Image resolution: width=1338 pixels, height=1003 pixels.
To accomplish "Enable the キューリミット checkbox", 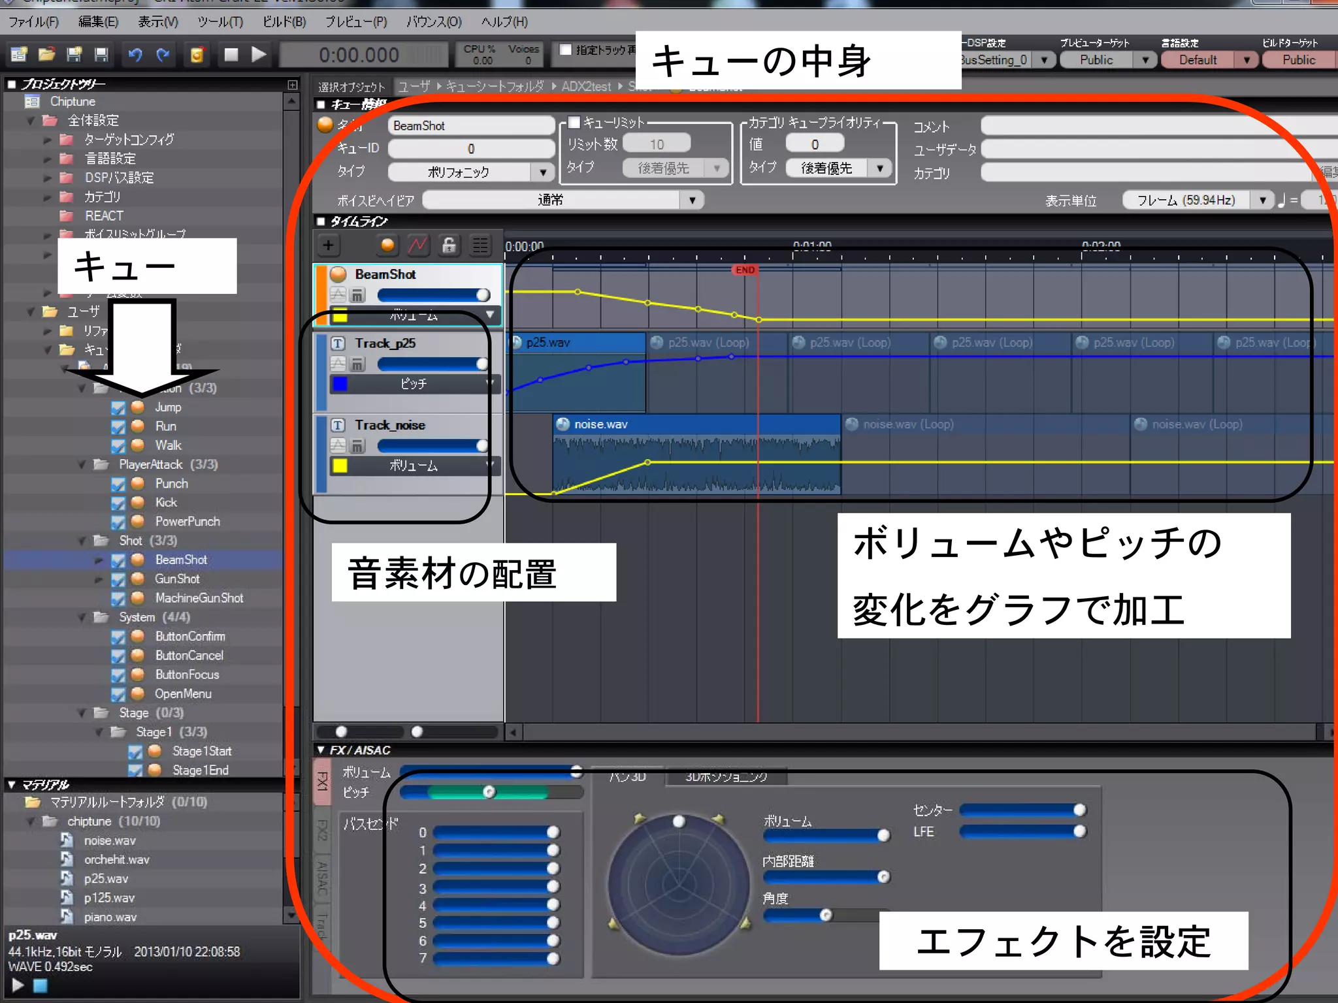I will [574, 122].
